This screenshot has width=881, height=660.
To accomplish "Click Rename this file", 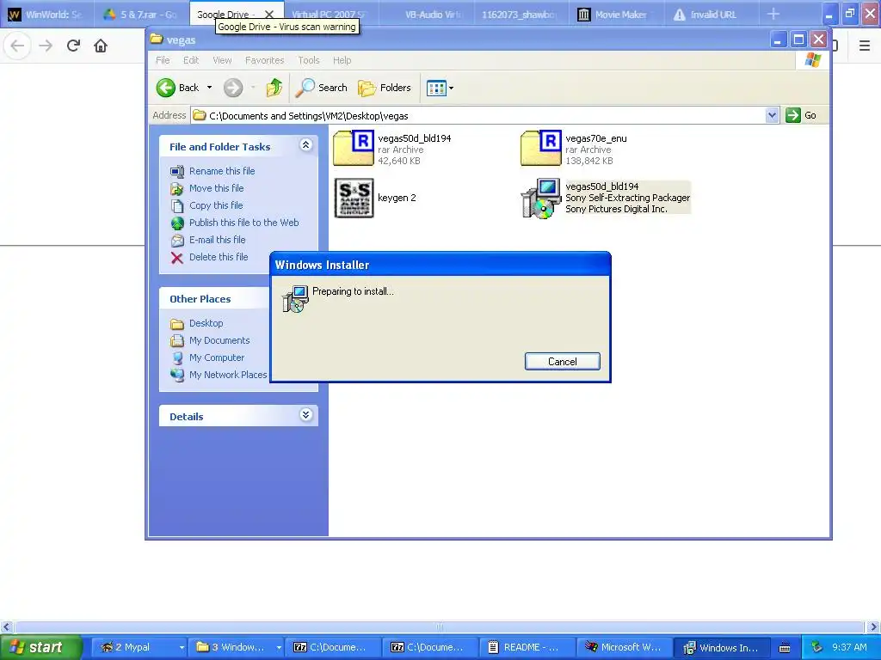I will tap(222, 171).
